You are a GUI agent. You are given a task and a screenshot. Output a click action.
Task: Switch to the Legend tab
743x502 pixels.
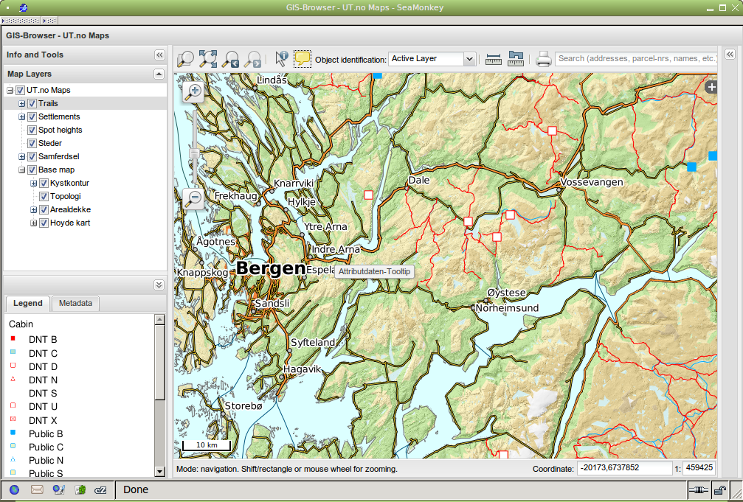(x=27, y=304)
